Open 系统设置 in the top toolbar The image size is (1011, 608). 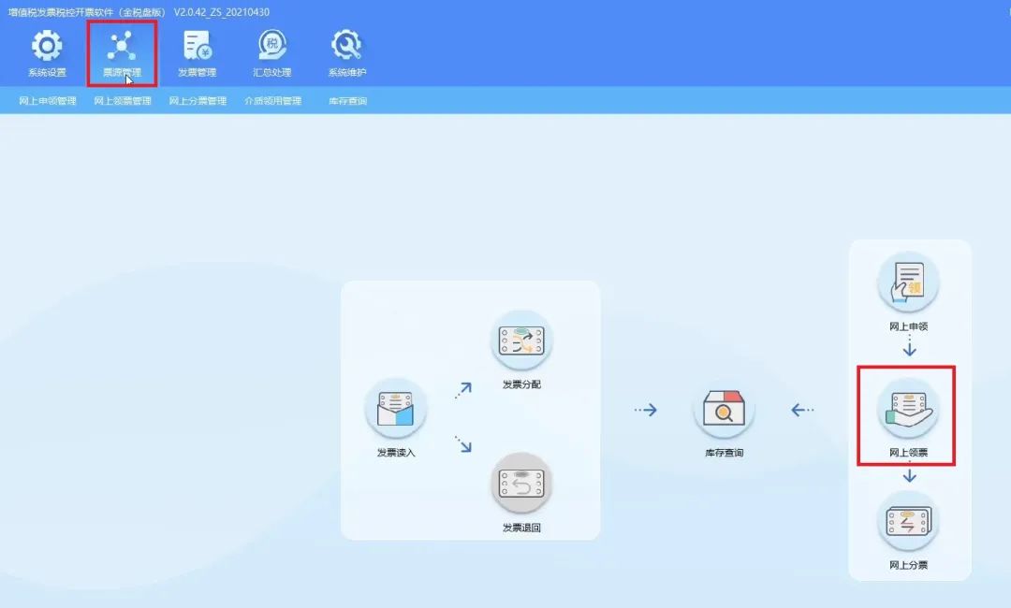[47, 53]
